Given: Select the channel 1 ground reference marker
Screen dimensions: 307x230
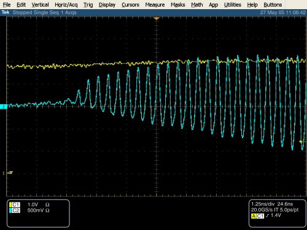Looking at the screenshot, I should tap(3, 174).
